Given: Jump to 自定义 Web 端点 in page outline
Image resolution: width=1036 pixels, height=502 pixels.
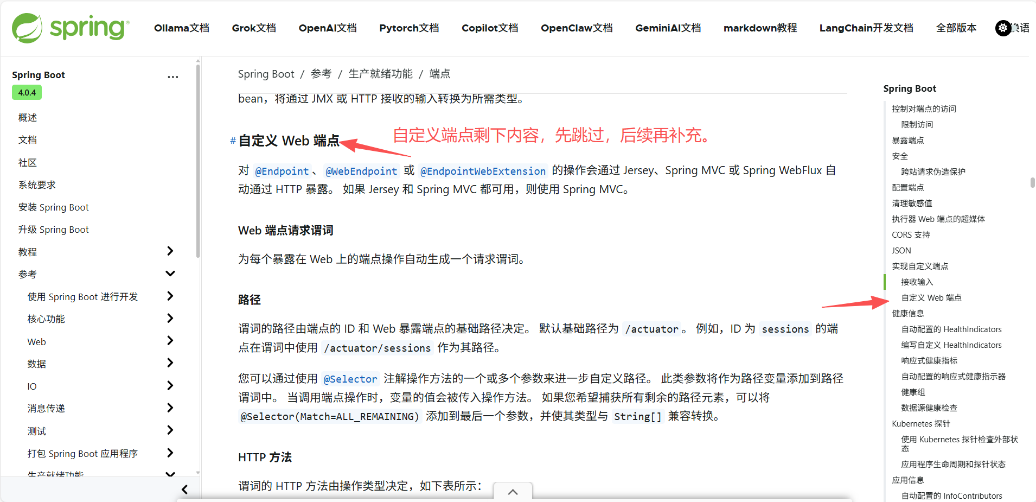Looking at the screenshot, I should tap(931, 298).
